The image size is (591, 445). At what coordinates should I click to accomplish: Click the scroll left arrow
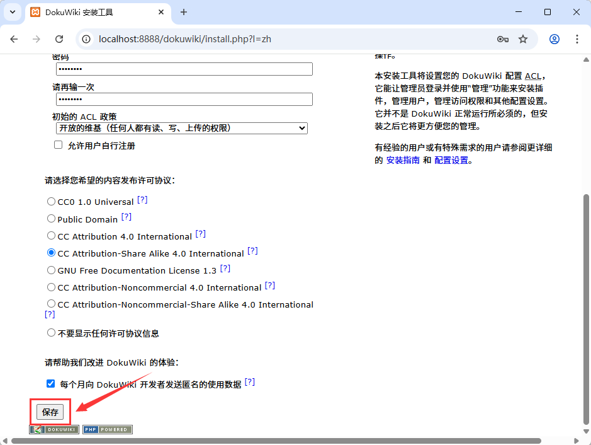(x=4, y=441)
